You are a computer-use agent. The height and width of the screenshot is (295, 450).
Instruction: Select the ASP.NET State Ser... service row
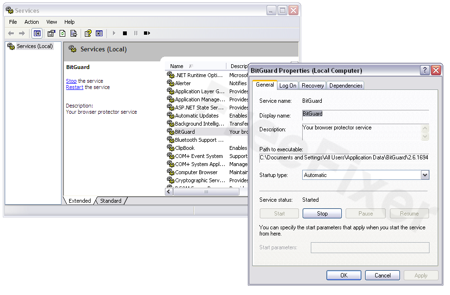tap(207, 108)
